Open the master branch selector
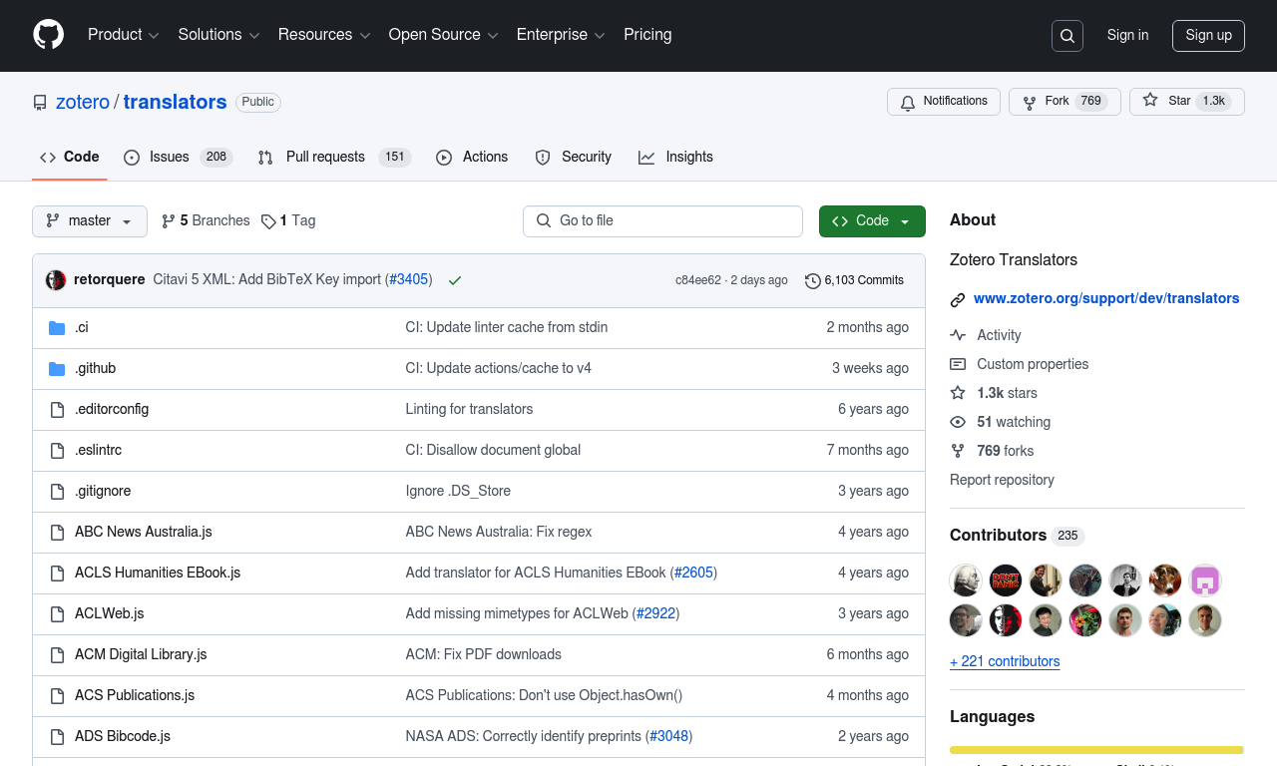Viewport: 1277px width, 766px height. point(90,221)
